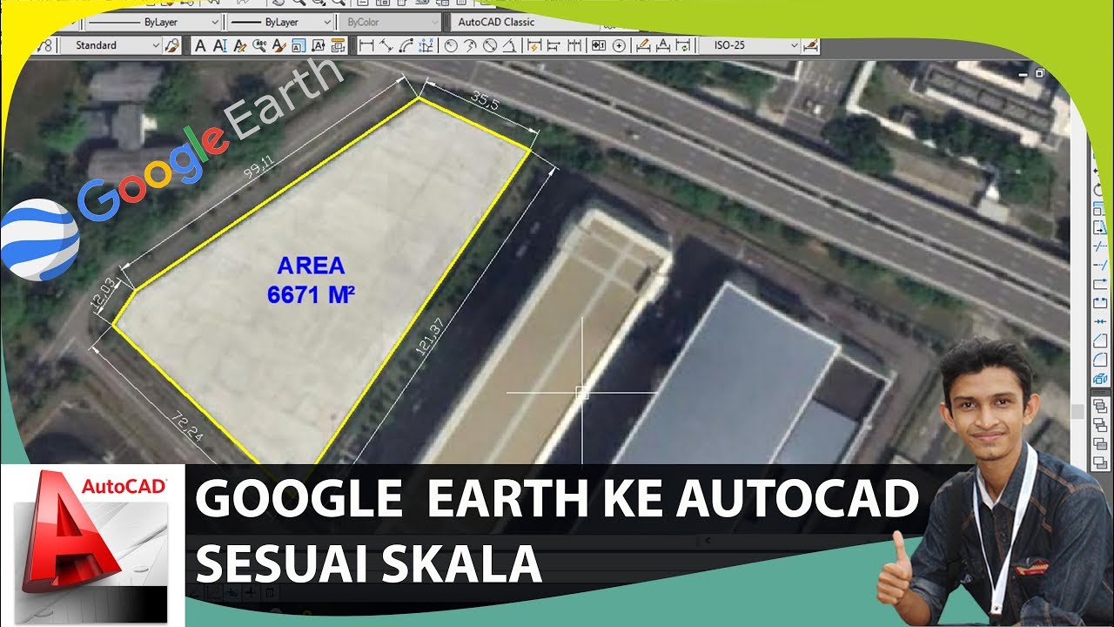
Task: Click Text Style brush icon beside Standard
Action: [x=172, y=45]
